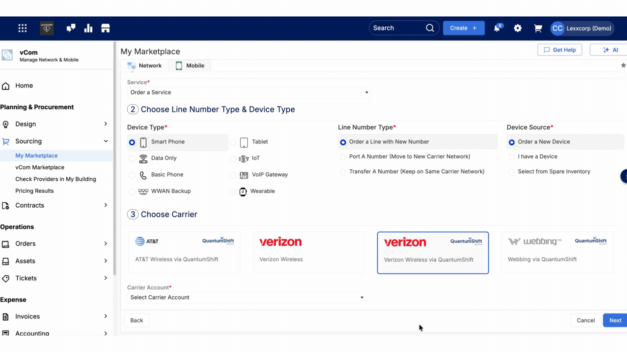Open Check Providers in My Building
The width and height of the screenshot is (627, 352).
(56, 179)
